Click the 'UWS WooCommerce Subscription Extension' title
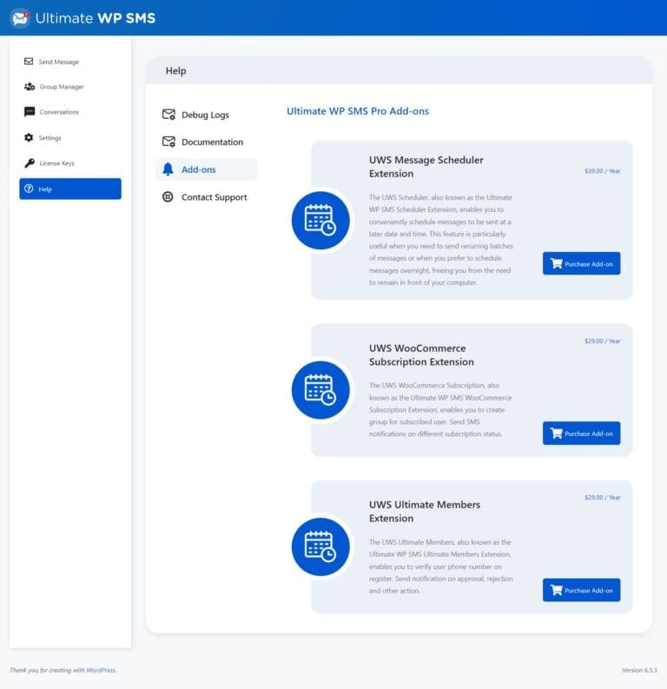The image size is (667, 689). 421,354
